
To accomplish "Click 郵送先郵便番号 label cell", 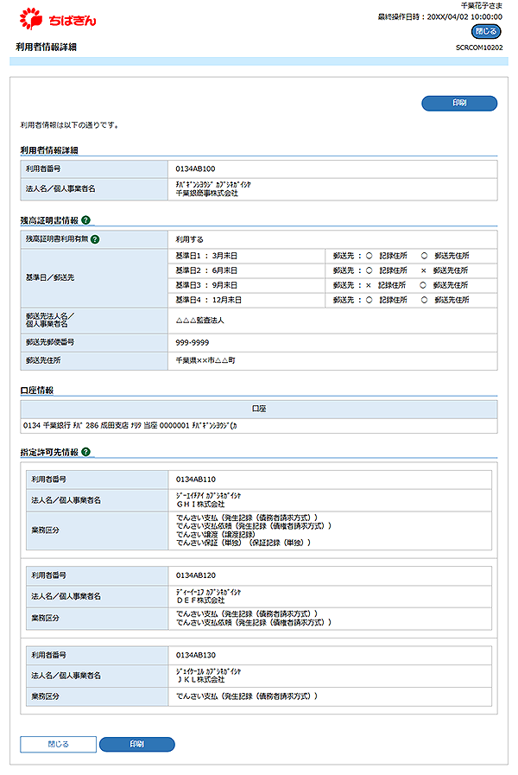I will click(x=94, y=342).
